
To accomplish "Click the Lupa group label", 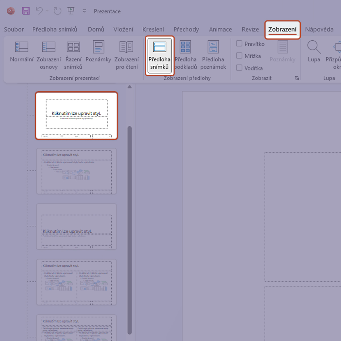I will 329,78.
